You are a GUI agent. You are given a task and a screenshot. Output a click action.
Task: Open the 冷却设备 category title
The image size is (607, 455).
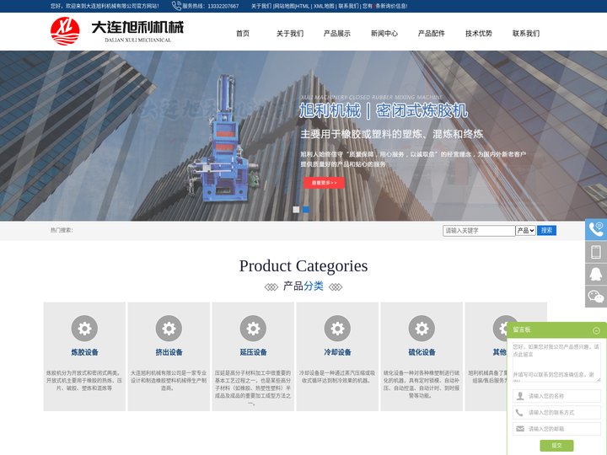tap(337, 352)
